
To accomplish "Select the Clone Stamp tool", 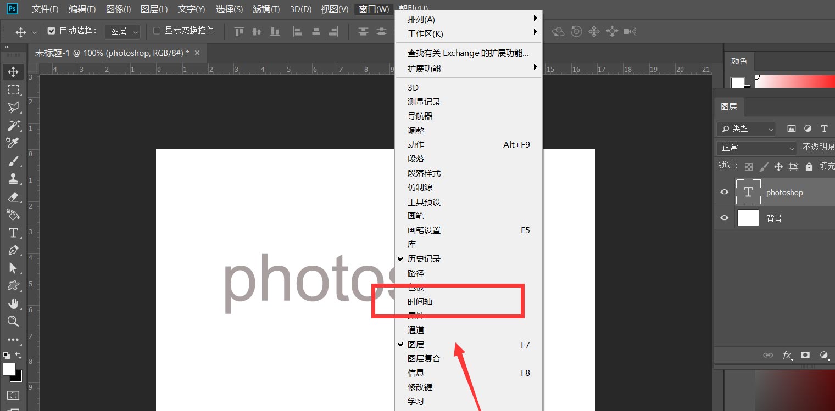I will (13, 178).
